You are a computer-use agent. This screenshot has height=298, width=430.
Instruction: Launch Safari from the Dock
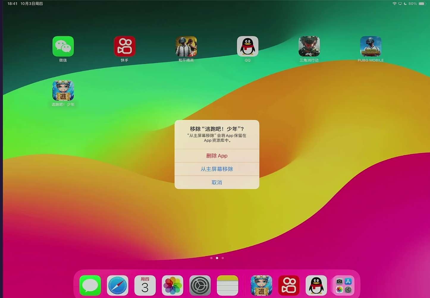[117, 286]
